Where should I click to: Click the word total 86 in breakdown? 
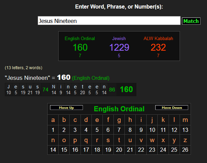click(x=112, y=90)
